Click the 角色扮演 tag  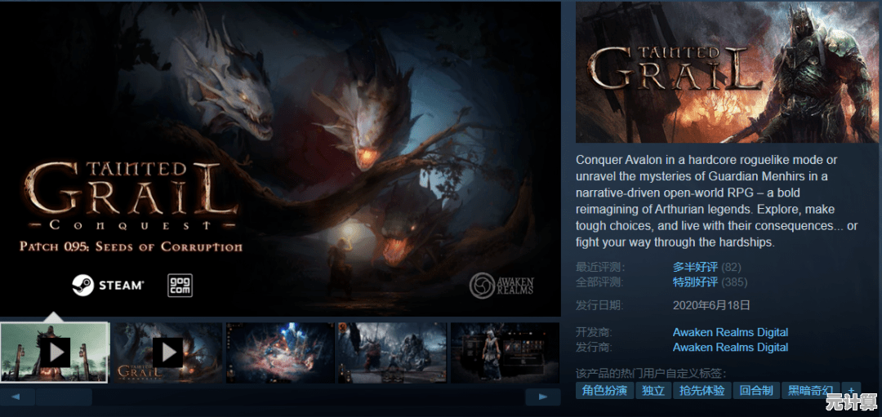click(x=604, y=391)
